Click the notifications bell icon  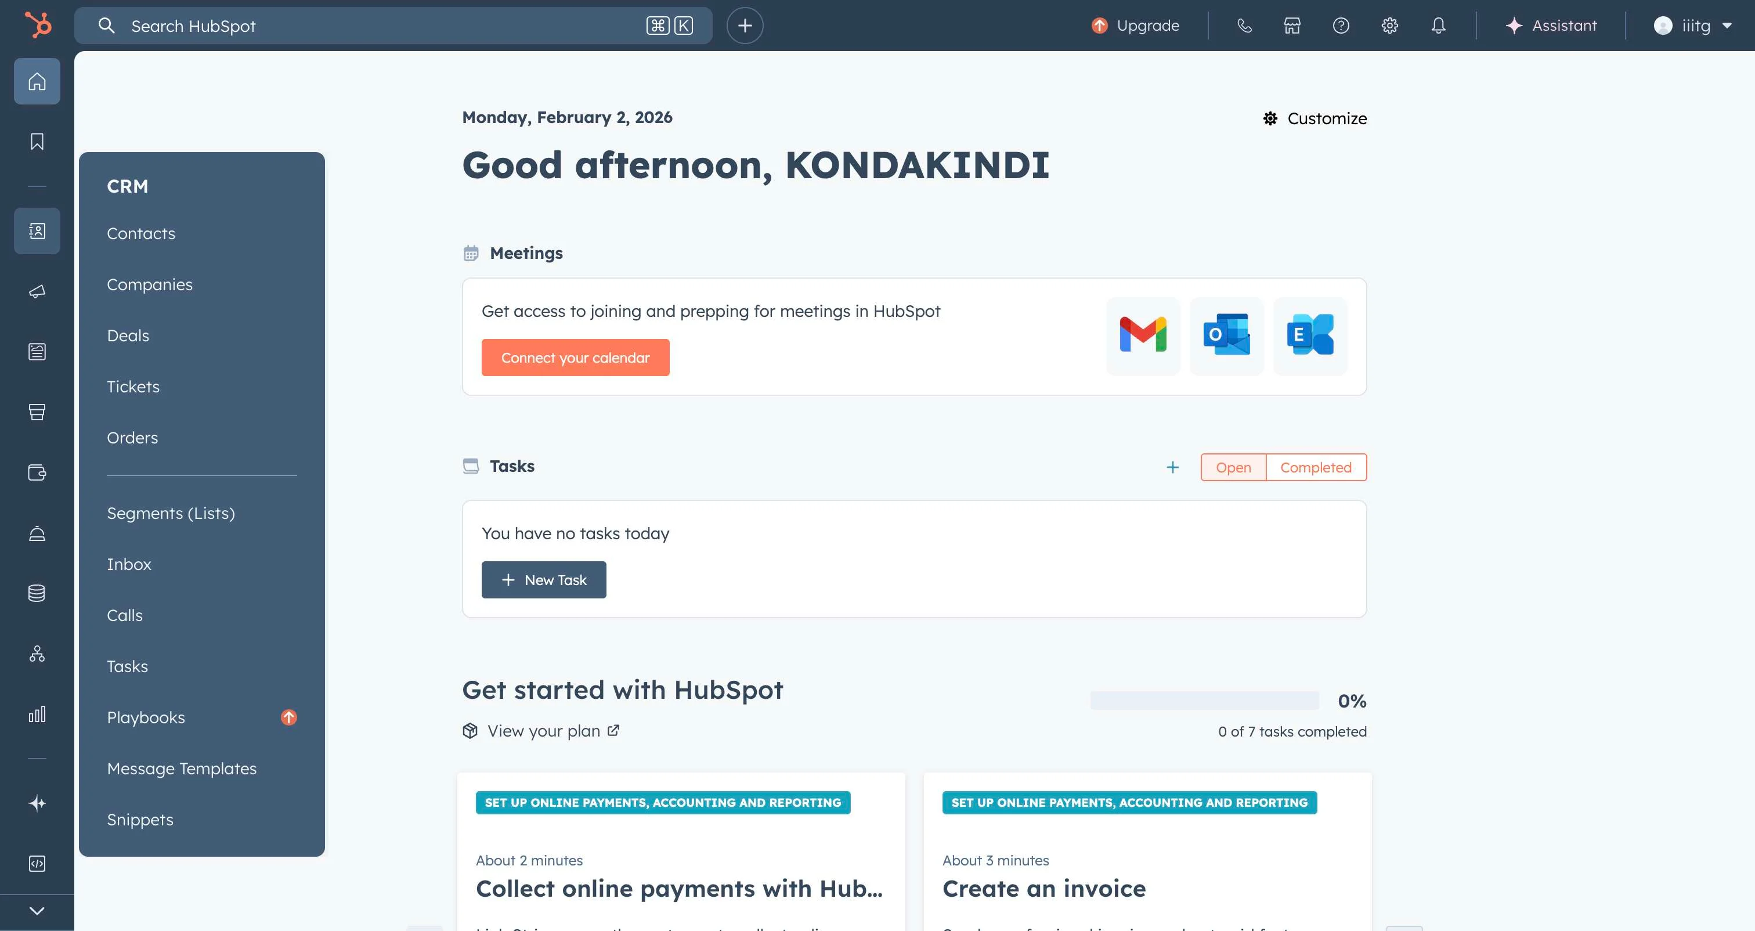pos(1438,26)
